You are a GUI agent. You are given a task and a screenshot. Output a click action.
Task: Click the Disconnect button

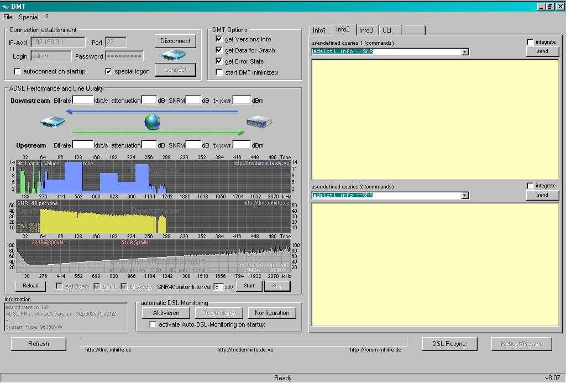175,41
